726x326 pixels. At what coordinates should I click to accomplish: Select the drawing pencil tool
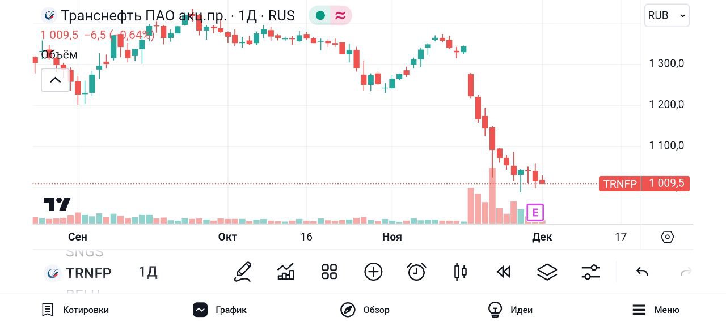[243, 272]
